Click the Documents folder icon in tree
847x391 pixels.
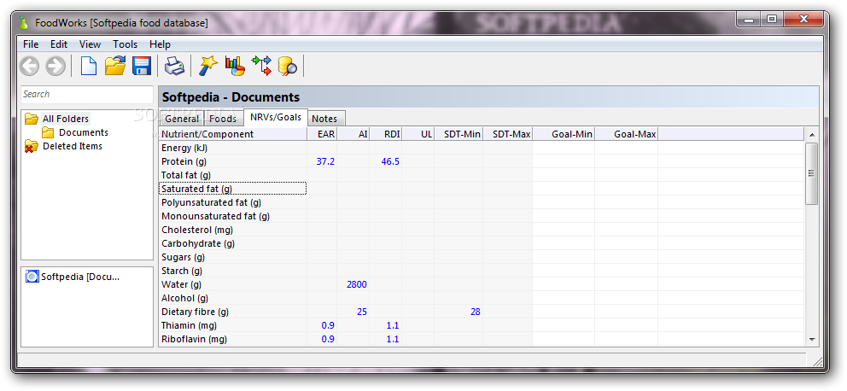point(48,132)
